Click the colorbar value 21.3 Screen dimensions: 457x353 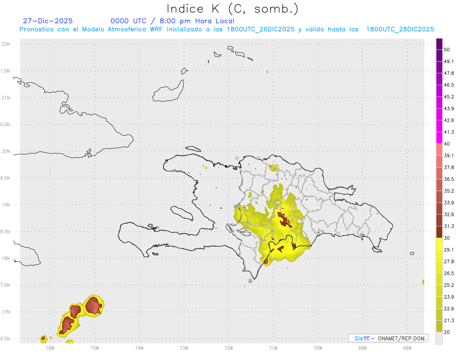click(449, 320)
